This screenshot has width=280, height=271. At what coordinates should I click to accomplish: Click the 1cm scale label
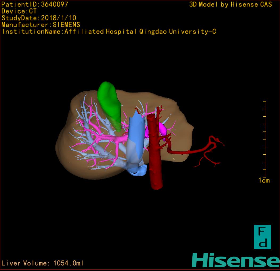(x=264, y=180)
